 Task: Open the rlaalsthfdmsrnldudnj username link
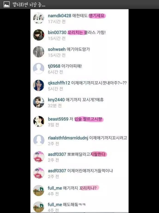(68, 138)
